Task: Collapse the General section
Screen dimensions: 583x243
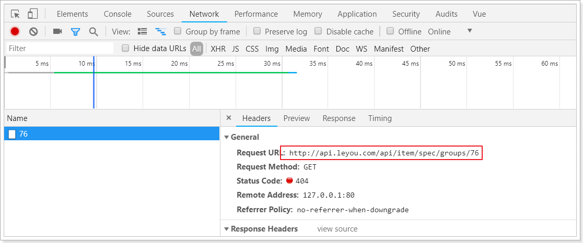Action: [x=227, y=137]
